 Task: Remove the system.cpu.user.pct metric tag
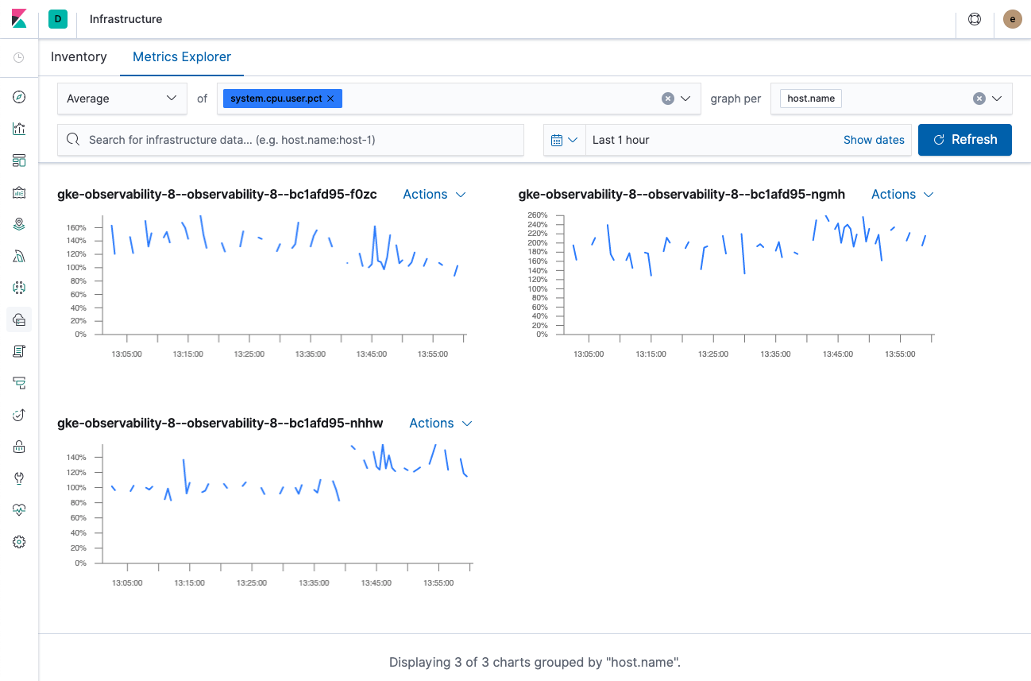[x=331, y=98]
